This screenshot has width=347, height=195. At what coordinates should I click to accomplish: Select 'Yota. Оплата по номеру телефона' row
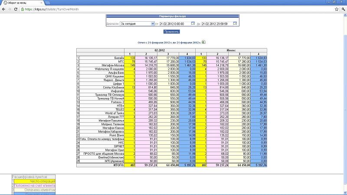pyautogui.click(x=102, y=139)
